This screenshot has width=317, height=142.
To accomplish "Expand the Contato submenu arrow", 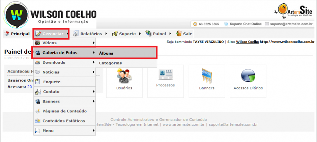I will [x=94, y=91].
